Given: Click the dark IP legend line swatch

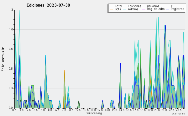Looking at the screenshot, I should [x=168, y=6].
